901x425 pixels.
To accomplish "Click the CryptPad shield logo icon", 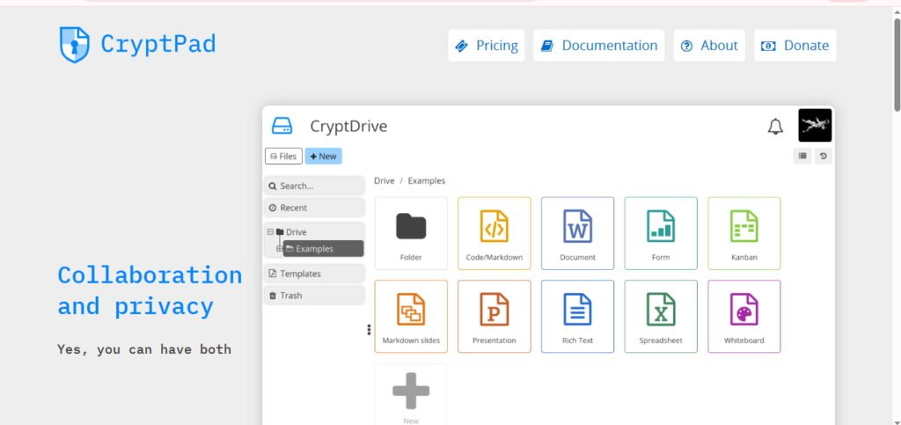I will (74, 44).
